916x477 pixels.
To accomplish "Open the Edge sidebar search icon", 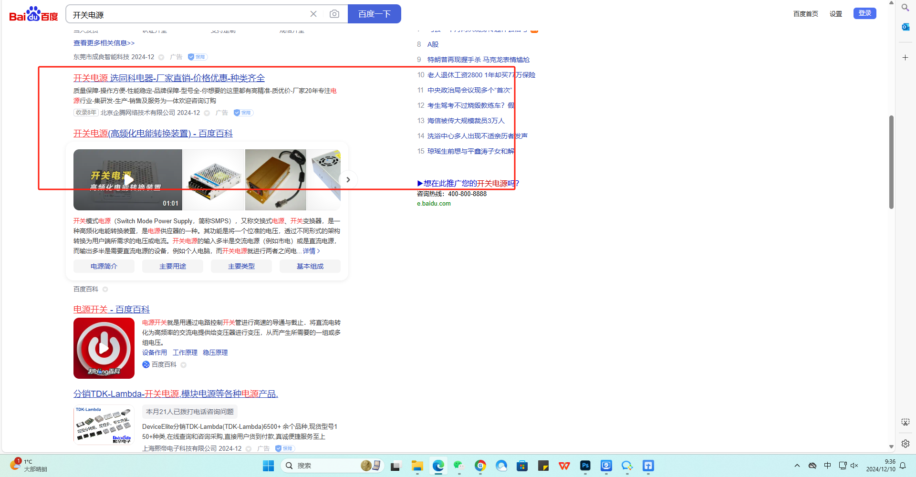I will 905,8.
